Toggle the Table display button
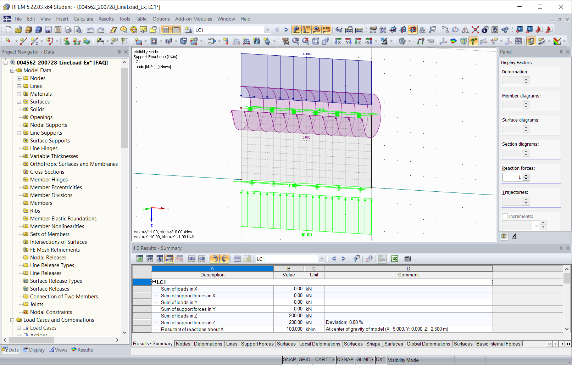Screen dimensions: 572x365 click(176, 30)
